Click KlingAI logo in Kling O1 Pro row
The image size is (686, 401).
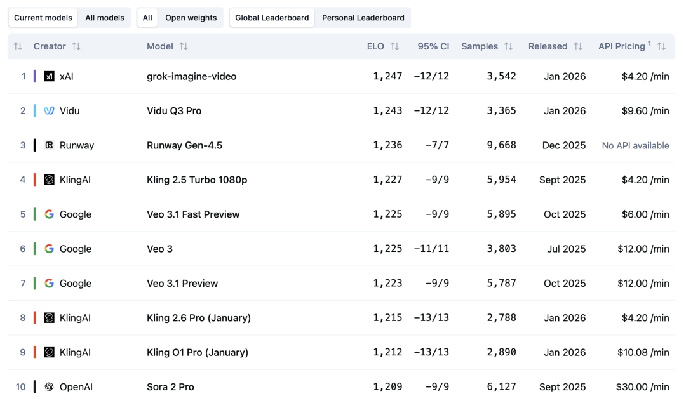[49, 353]
